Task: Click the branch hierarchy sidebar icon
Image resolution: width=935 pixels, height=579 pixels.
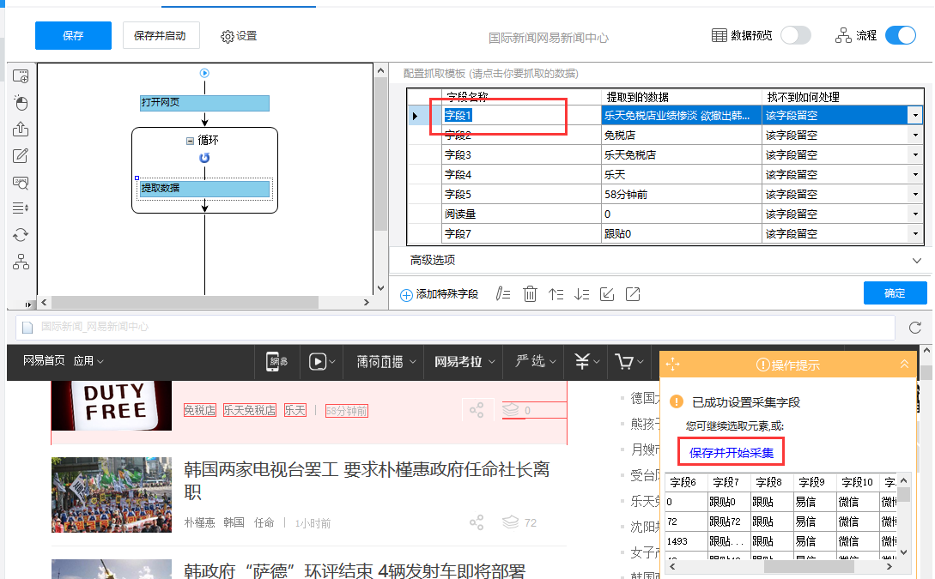Action: click(21, 262)
